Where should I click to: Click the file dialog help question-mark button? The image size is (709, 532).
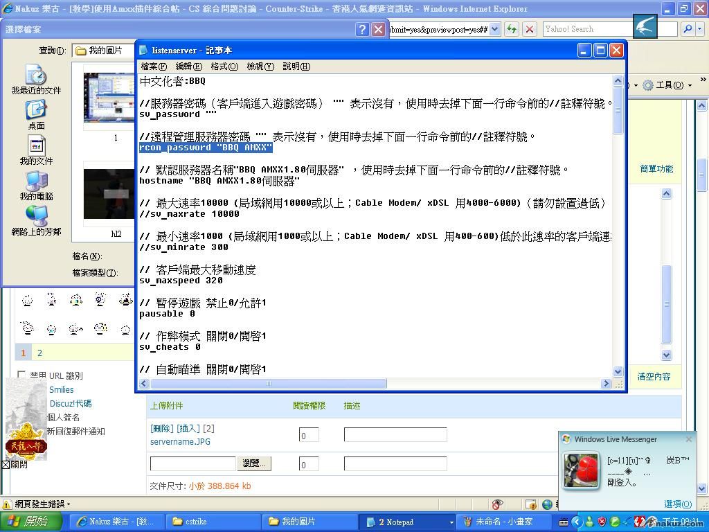click(x=362, y=29)
